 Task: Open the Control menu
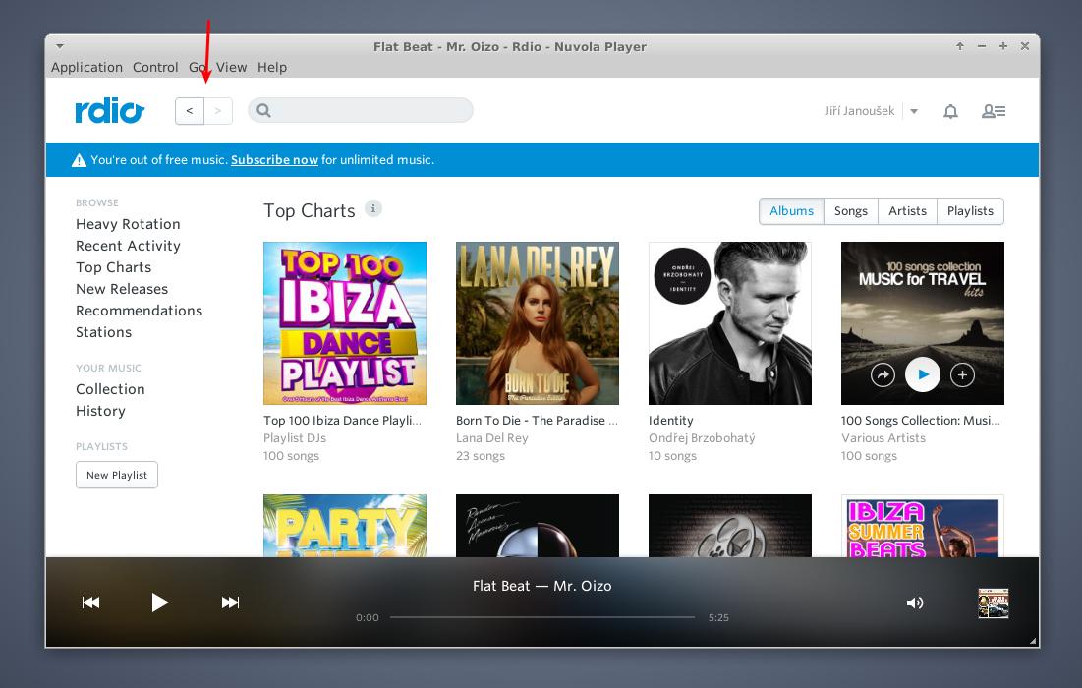155,67
